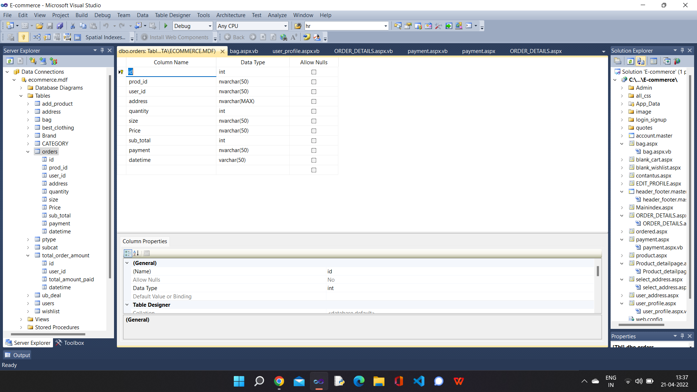
Task: Click the Solution Explorer Refresh icon
Action: tap(631, 61)
